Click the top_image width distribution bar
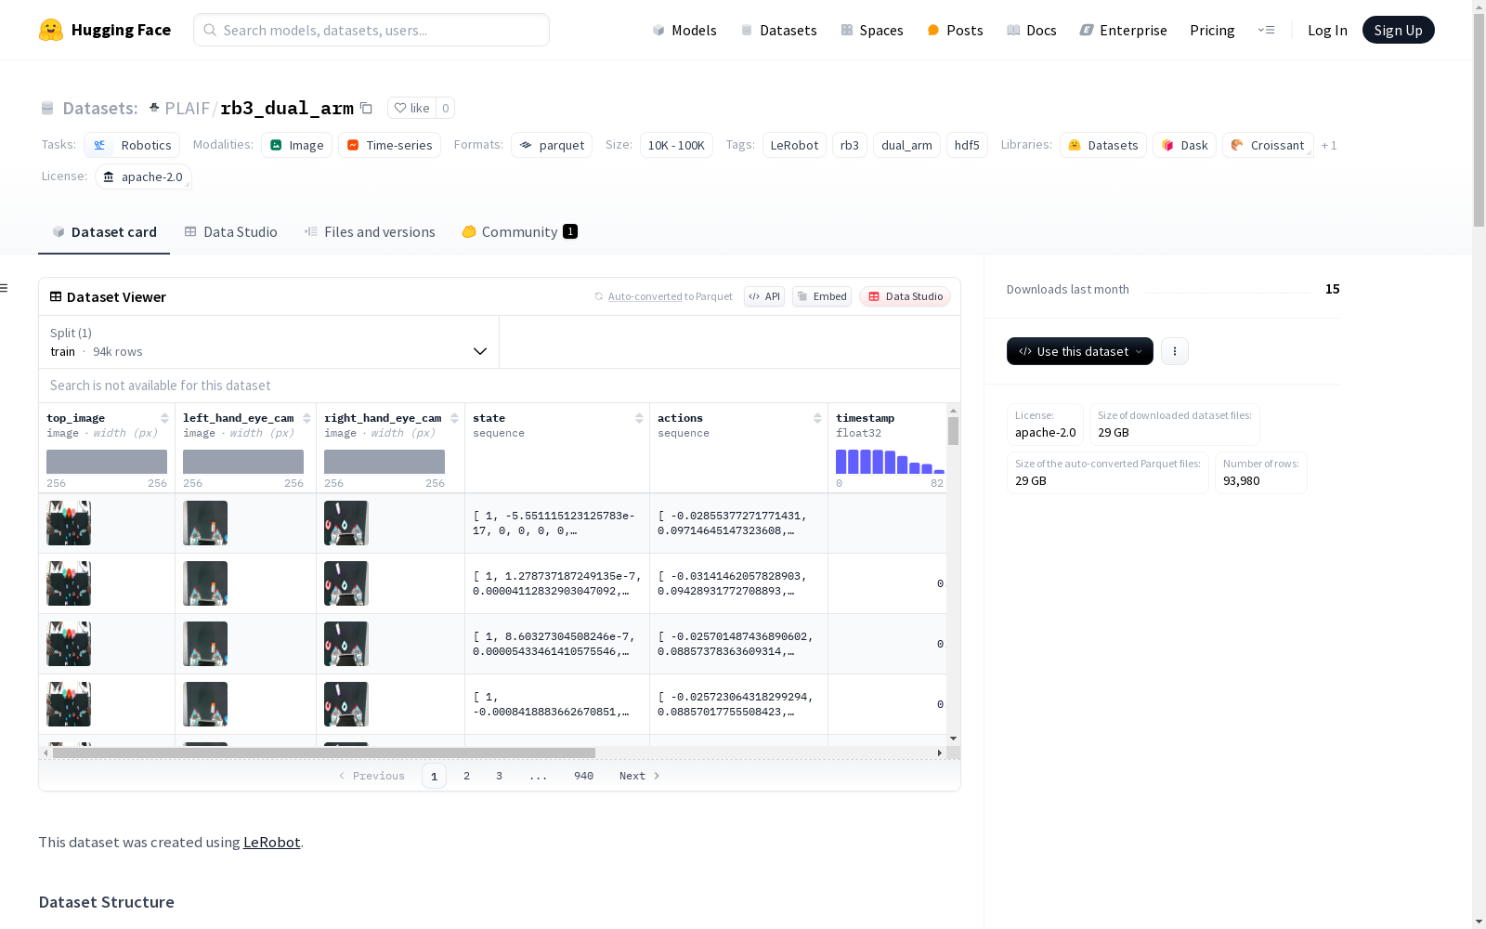The width and height of the screenshot is (1486, 929). point(107,462)
